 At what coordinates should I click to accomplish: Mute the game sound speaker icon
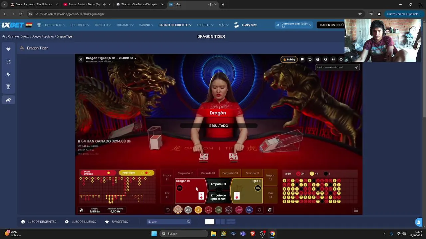[x=333, y=59]
